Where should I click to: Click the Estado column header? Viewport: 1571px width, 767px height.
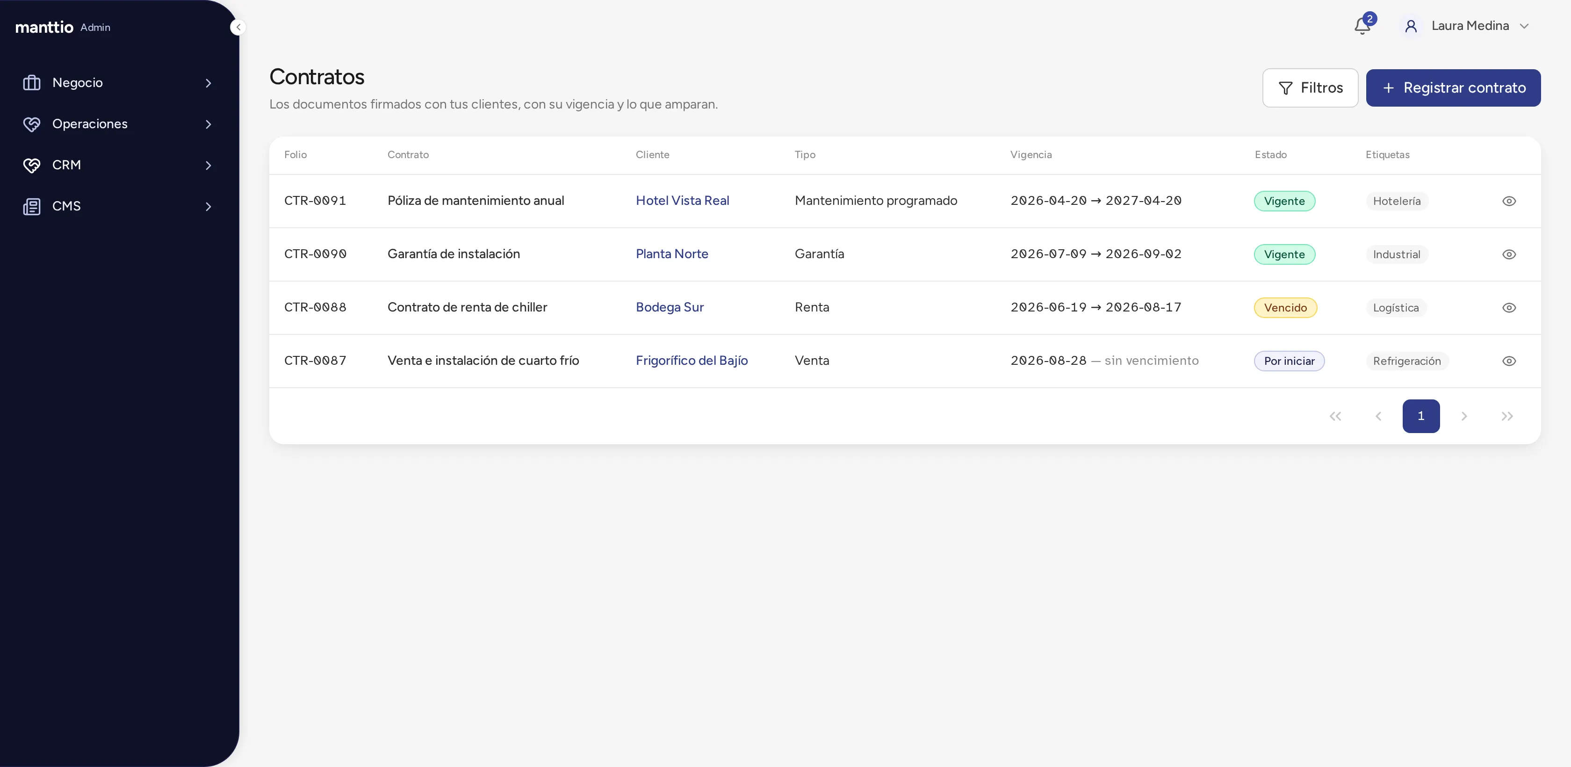click(x=1270, y=155)
